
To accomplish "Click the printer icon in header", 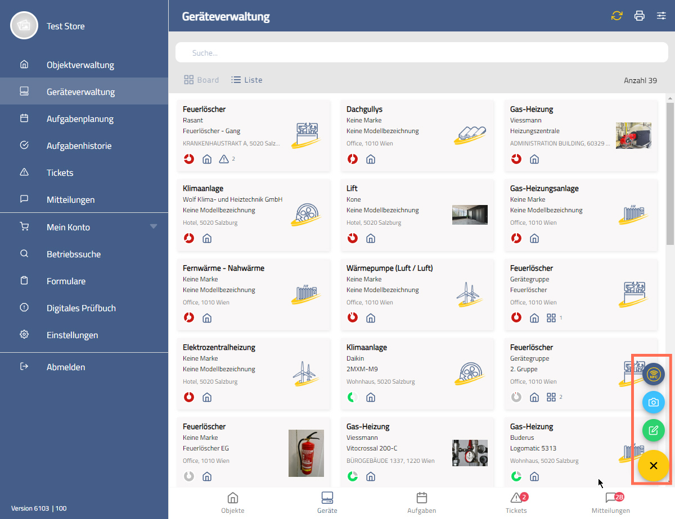I will (x=640, y=16).
